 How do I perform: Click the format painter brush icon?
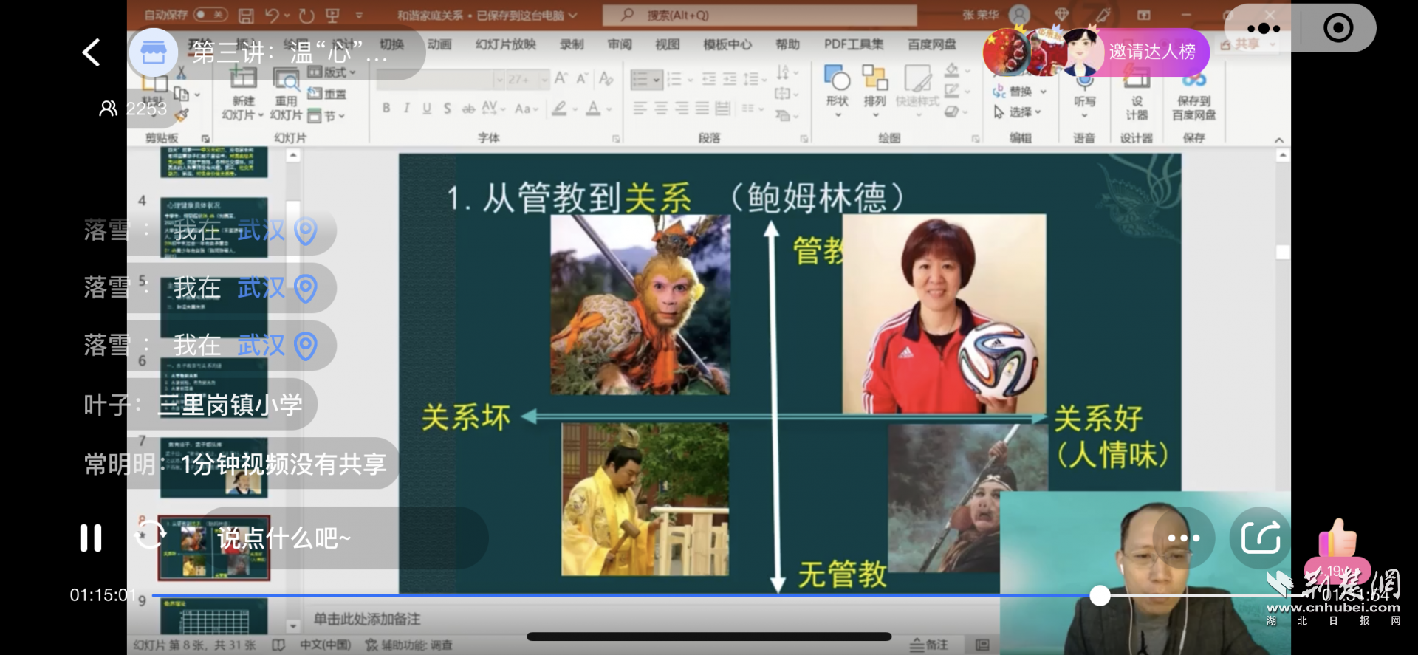point(182,114)
